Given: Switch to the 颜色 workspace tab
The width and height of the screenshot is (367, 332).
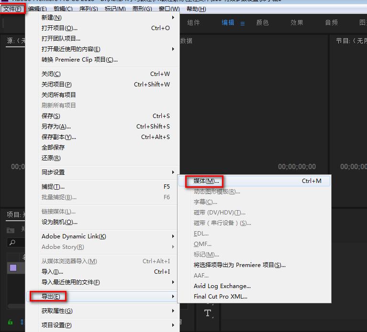Looking at the screenshot, I should (262, 22).
